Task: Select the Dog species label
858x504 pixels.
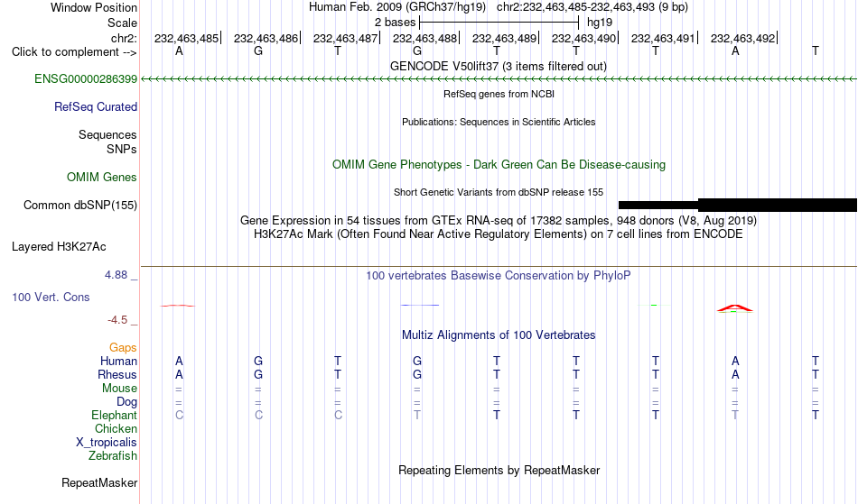Action: tap(127, 402)
